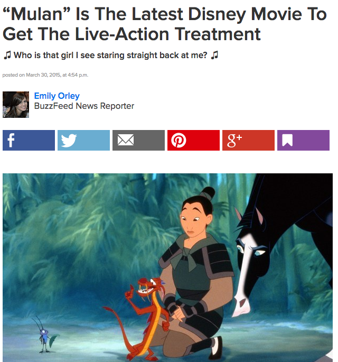Click the music note icon before the lyric

point(7,55)
